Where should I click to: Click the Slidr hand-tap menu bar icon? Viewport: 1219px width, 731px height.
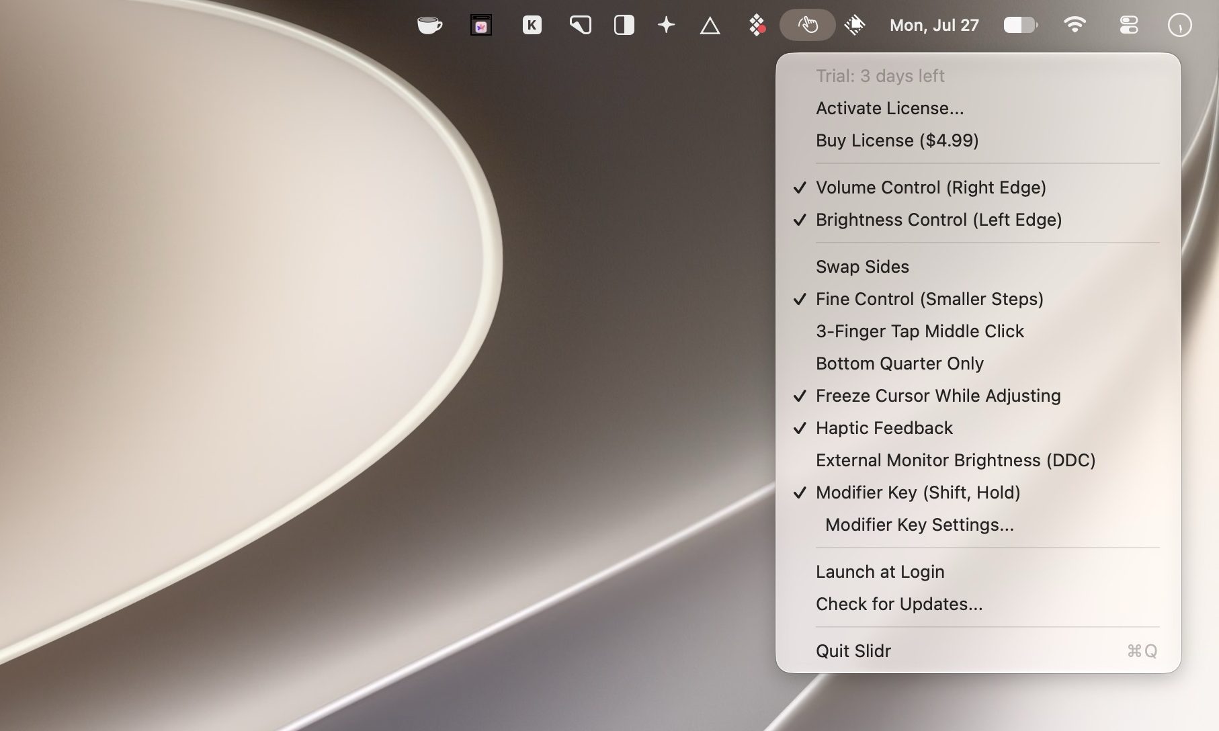(x=808, y=26)
